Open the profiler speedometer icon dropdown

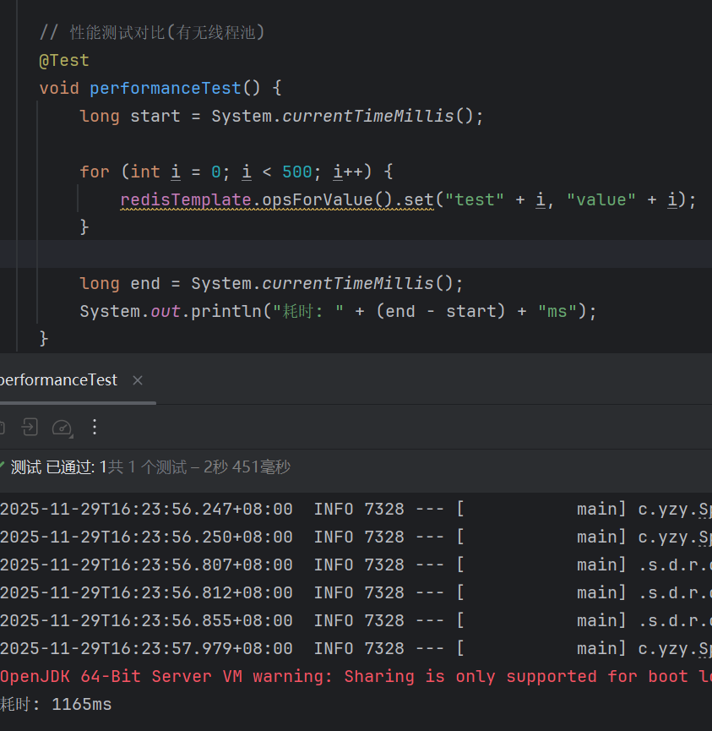pos(63,428)
